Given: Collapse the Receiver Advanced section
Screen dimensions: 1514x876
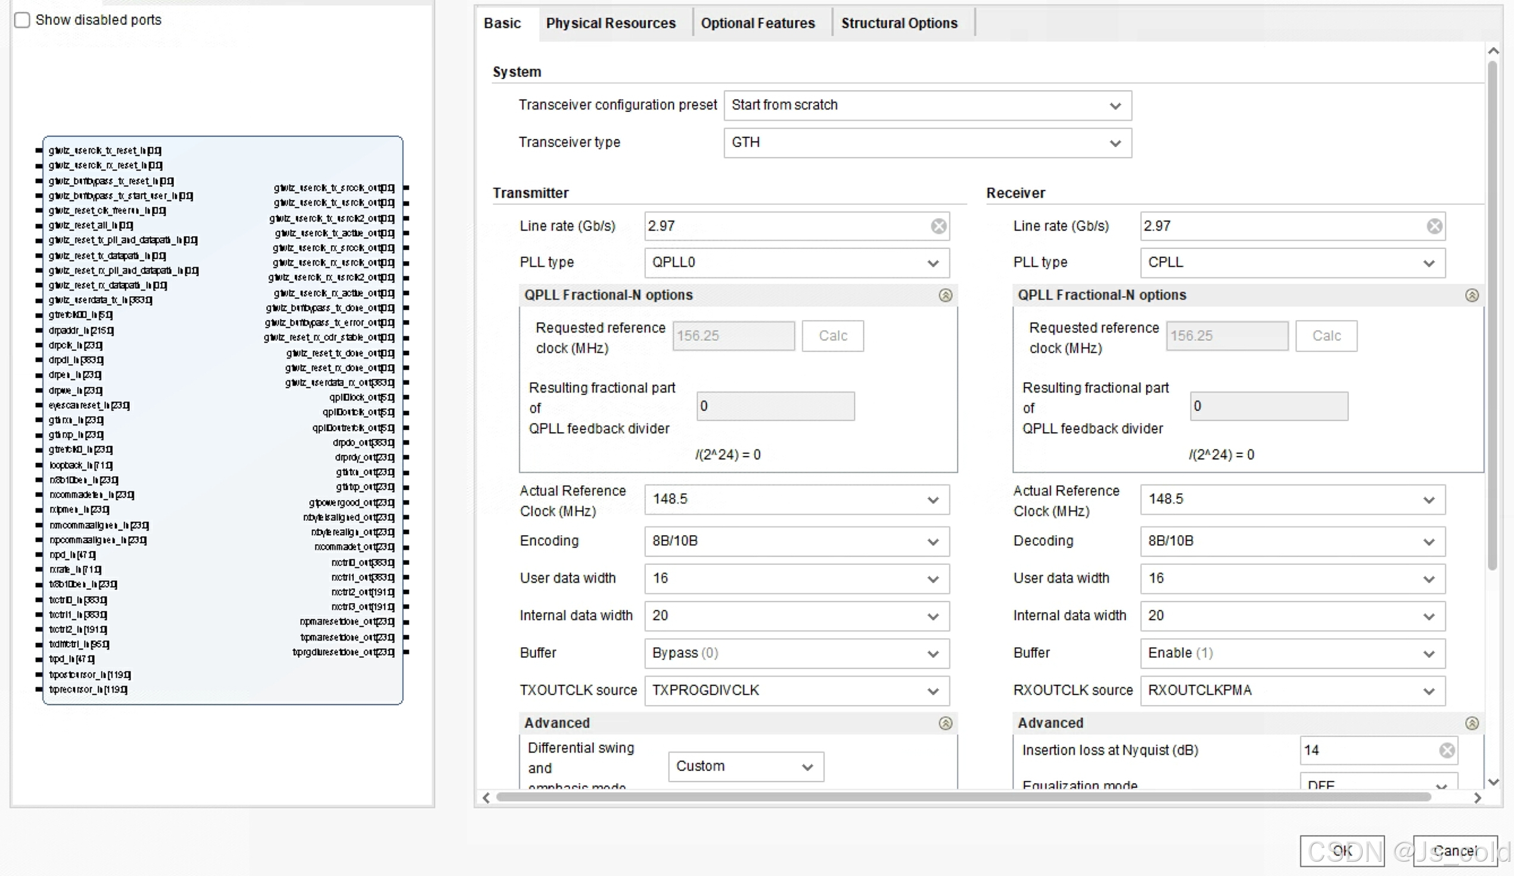Looking at the screenshot, I should click(1471, 723).
